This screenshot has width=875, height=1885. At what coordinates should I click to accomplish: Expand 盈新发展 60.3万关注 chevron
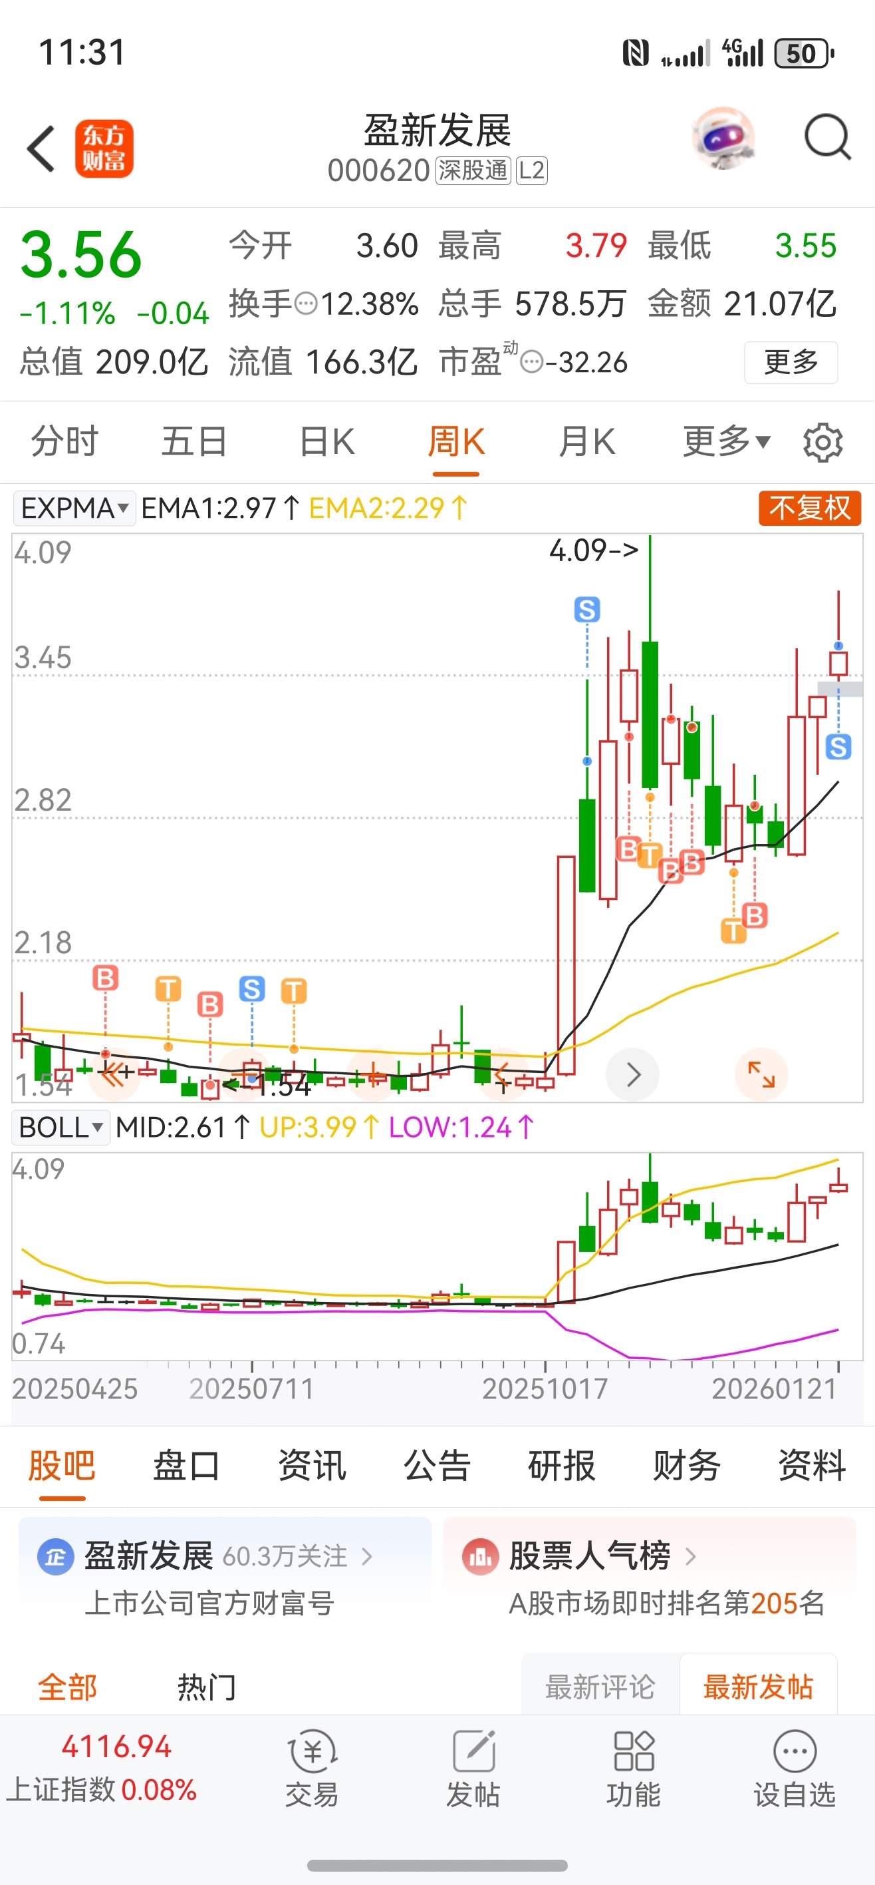(367, 1556)
